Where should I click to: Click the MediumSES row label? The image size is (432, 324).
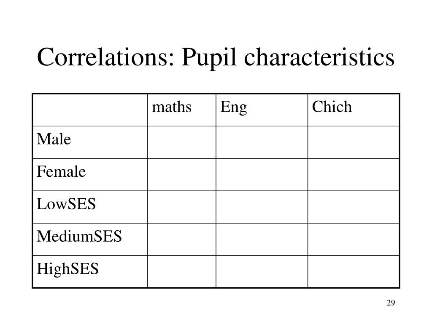click(79, 236)
